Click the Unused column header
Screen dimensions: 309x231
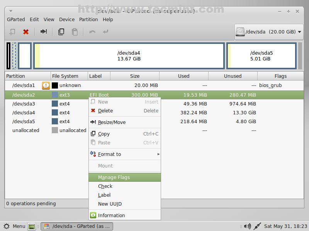point(233,76)
